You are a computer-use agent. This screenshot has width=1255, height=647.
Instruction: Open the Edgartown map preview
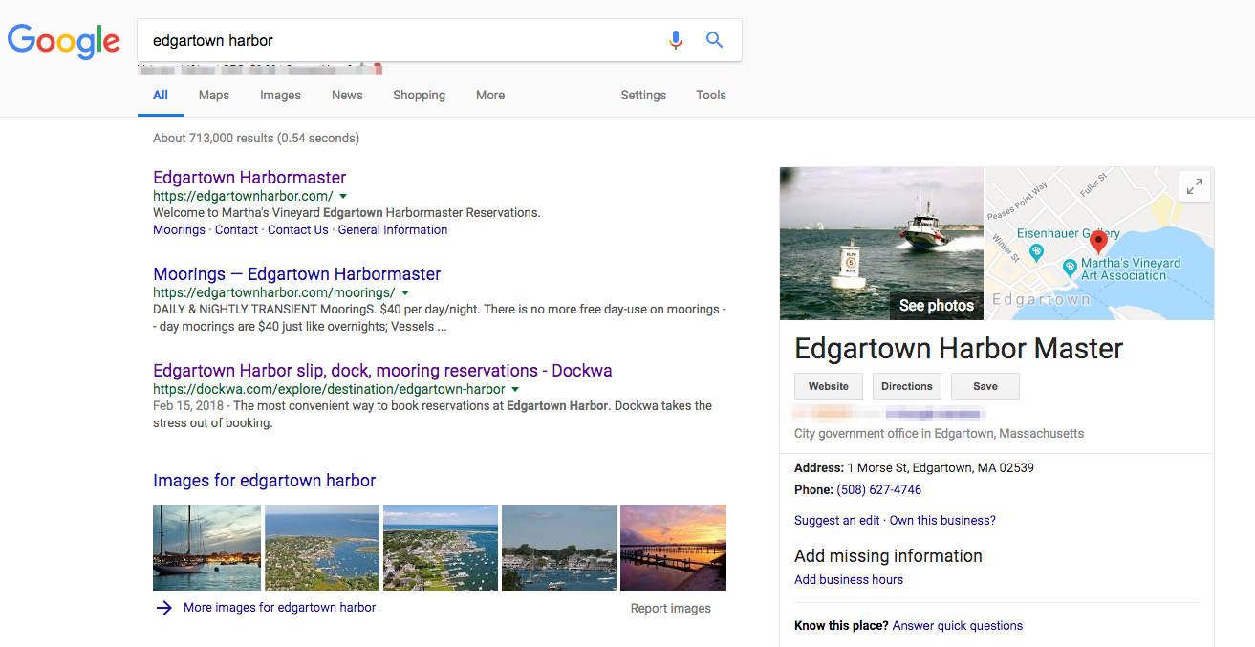tap(1099, 244)
